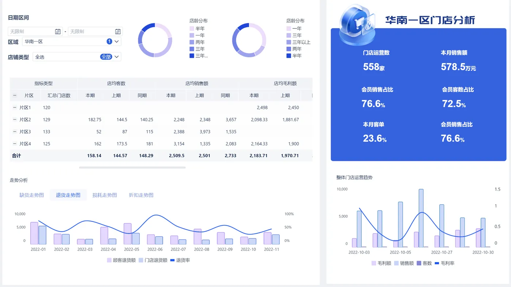Image resolution: width=511 pixels, height=287 pixels.
Task: Click the start date input field
Action: tap(35, 31)
